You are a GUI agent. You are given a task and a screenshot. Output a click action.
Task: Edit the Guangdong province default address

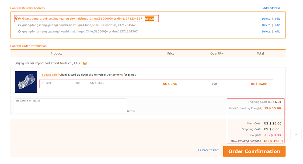pyautogui.click(x=277, y=19)
